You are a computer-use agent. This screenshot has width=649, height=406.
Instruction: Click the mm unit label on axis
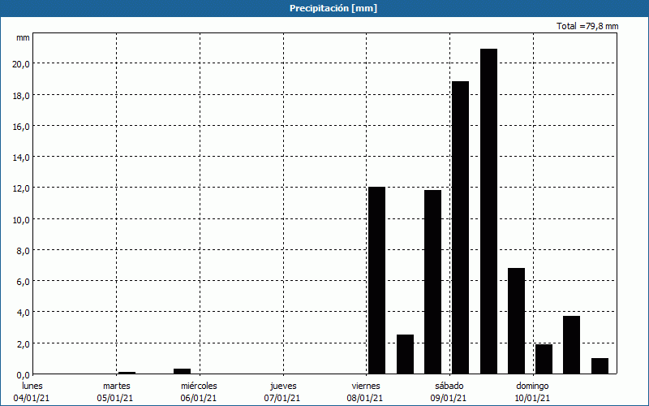(x=23, y=38)
